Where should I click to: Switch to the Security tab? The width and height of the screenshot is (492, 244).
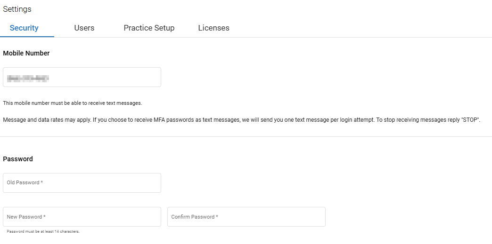pyautogui.click(x=24, y=28)
